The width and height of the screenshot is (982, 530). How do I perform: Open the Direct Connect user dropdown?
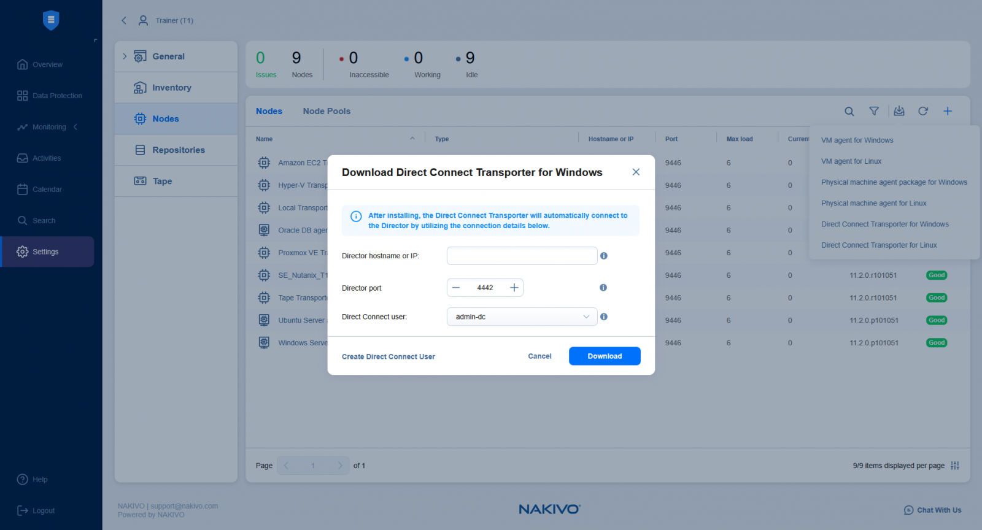click(x=522, y=317)
